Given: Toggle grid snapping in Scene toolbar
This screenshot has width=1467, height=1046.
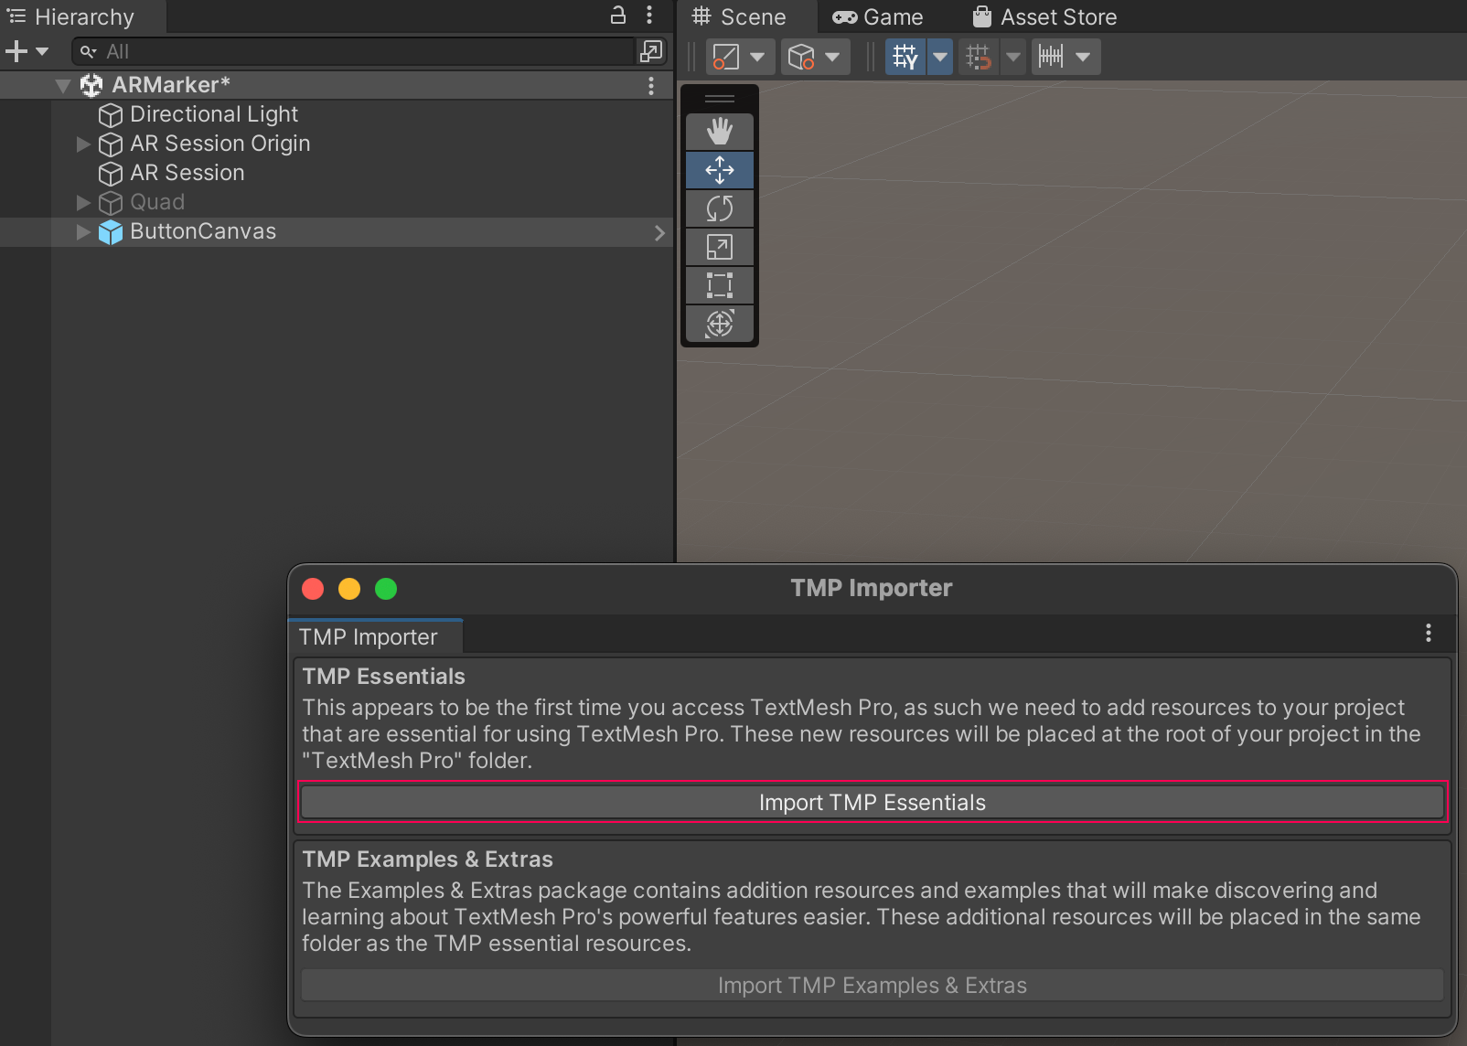Looking at the screenshot, I should 978,57.
